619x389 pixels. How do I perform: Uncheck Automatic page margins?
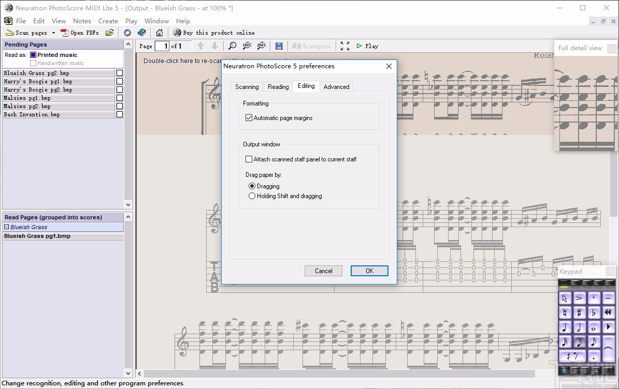[249, 118]
